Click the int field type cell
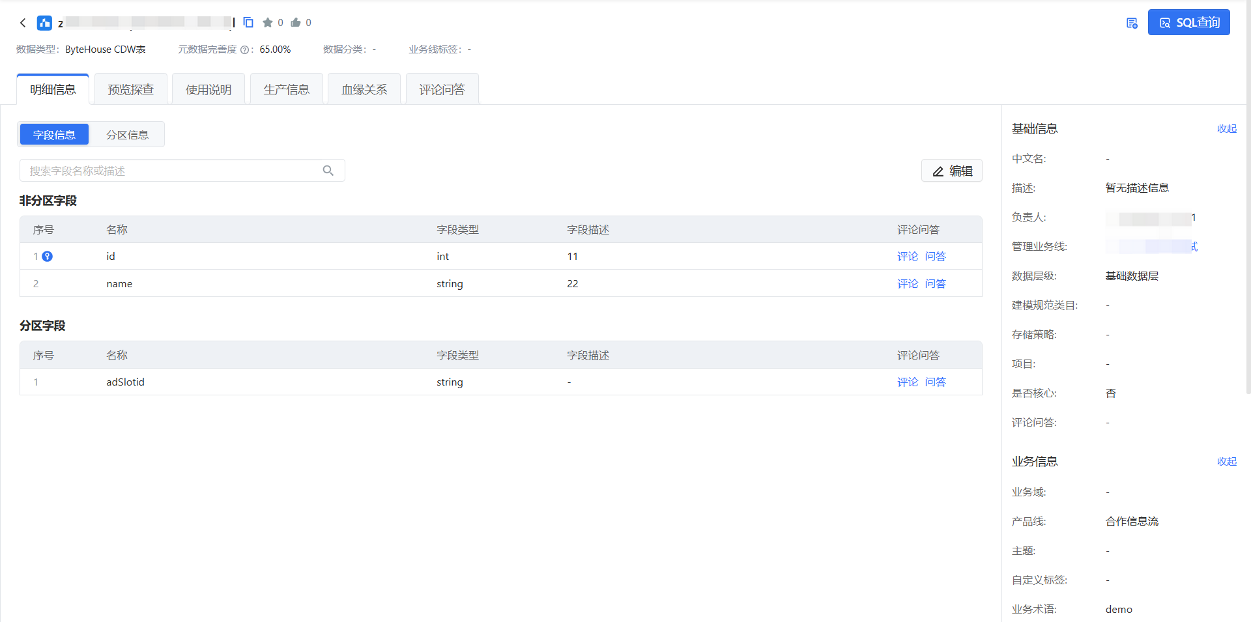The width and height of the screenshot is (1251, 622). (442, 257)
